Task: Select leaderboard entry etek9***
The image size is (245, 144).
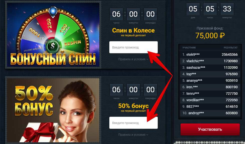Action: tap(210, 54)
